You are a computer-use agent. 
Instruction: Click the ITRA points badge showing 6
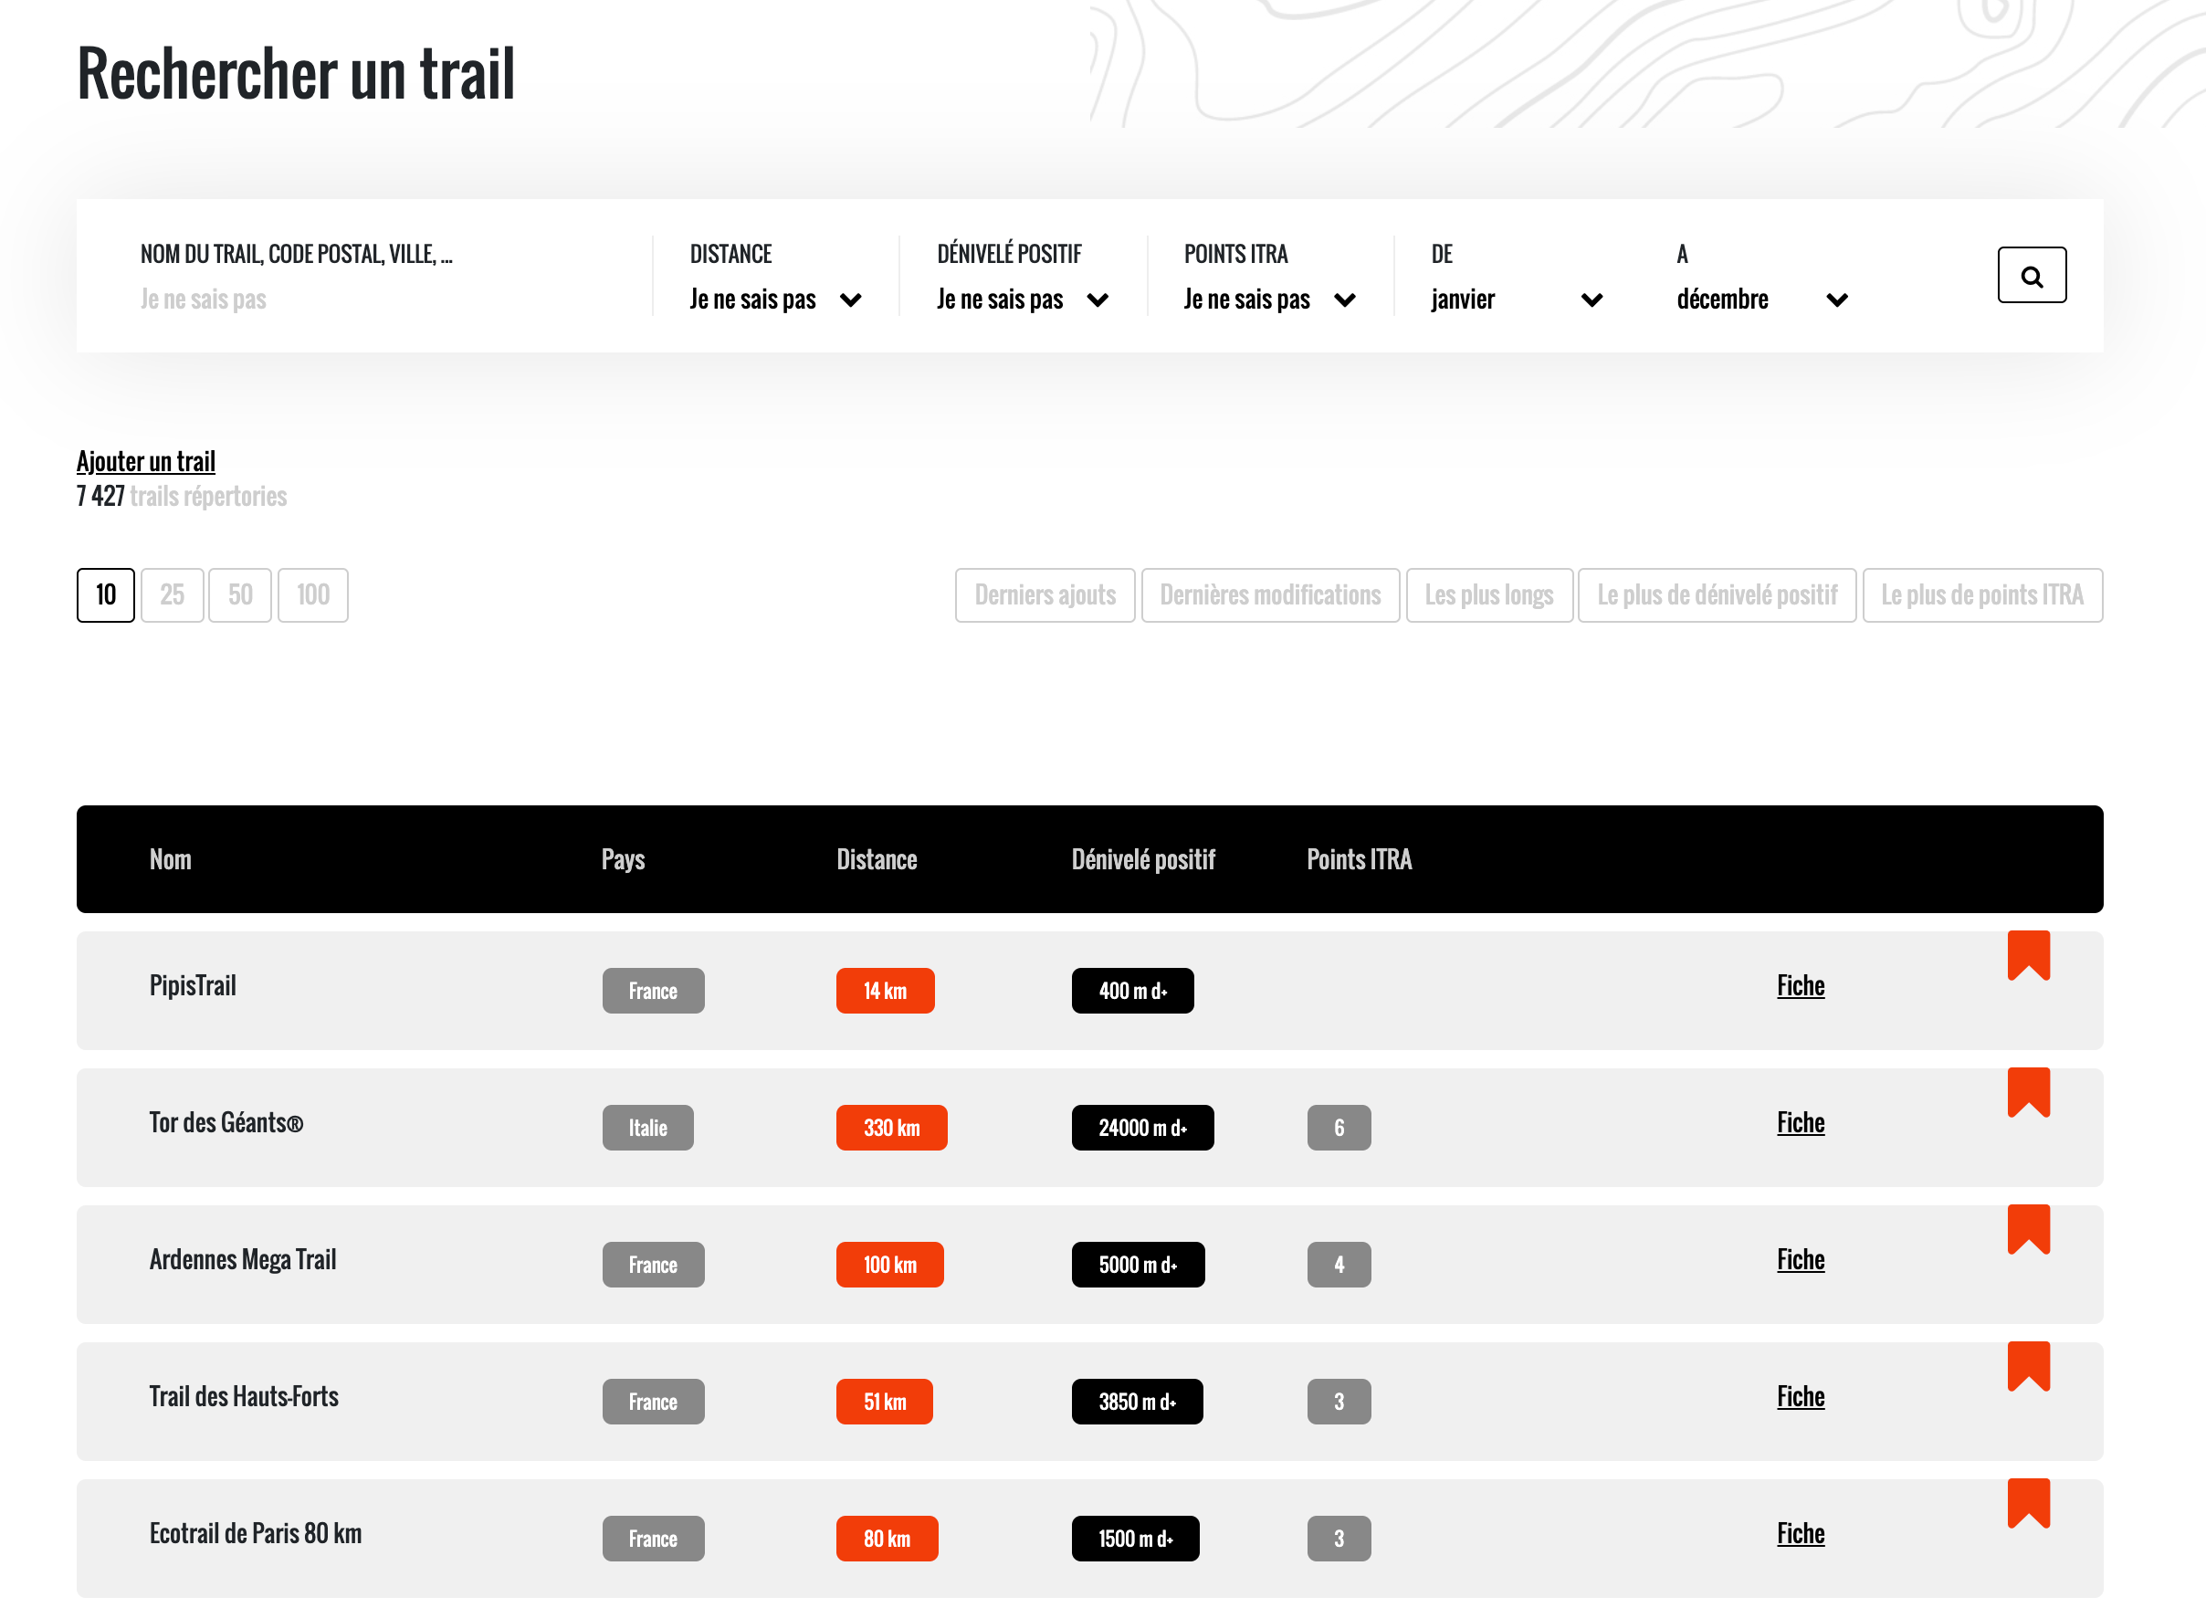click(x=1339, y=1128)
